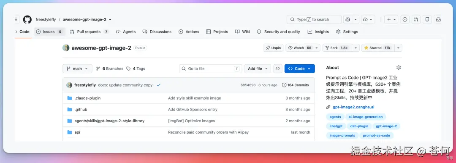The width and height of the screenshot is (456, 163).
Task: Open the notifications inbox icon
Action: point(438,19)
